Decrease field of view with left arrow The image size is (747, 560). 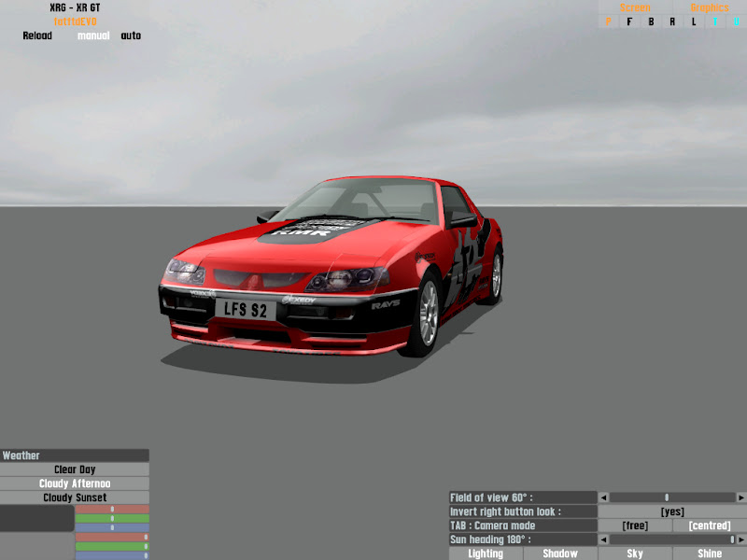(603, 497)
